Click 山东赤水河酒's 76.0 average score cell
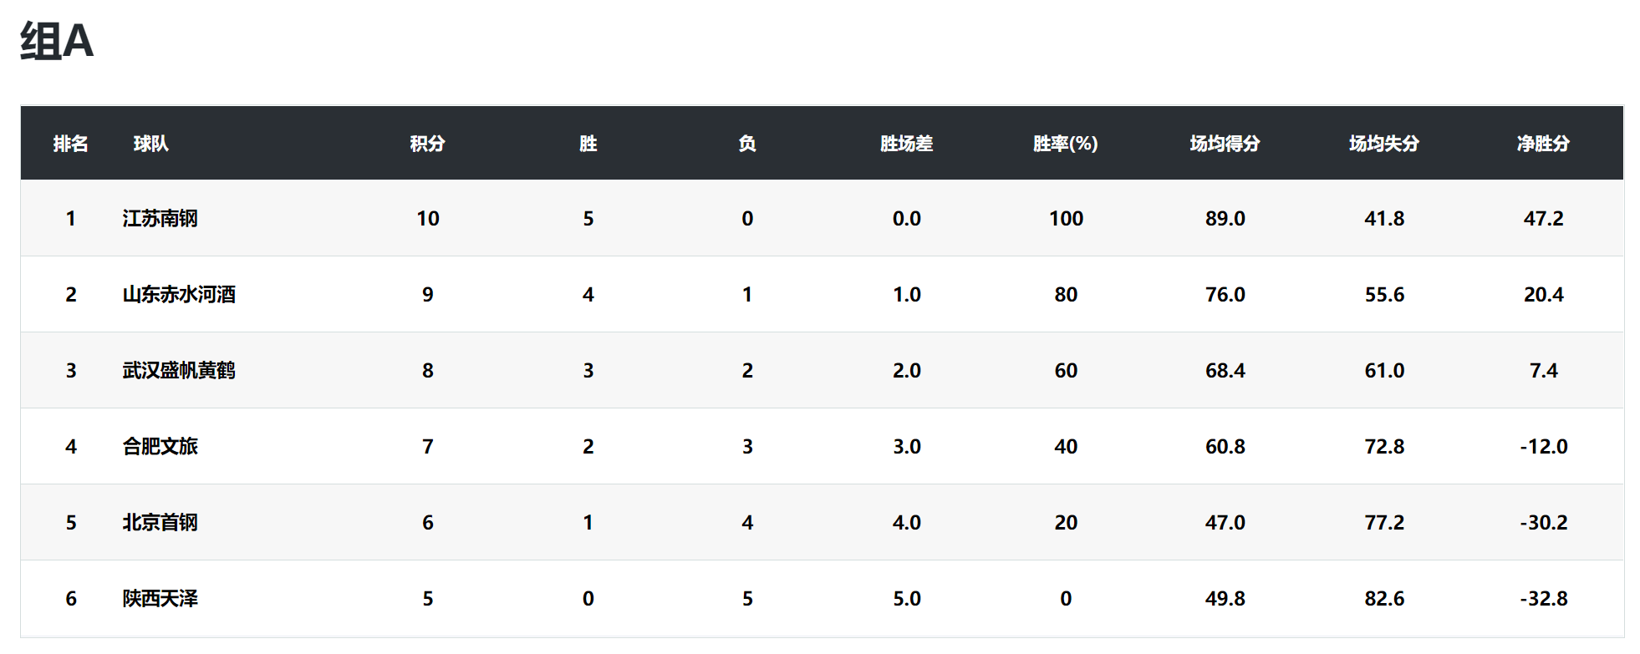This screenshot has height=654, width=1640. click(x=1225, y=295)
